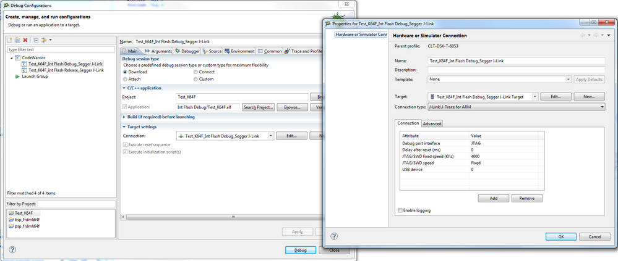Toggle the Application checkbox
618x261 pixels.
click(125, 107)
